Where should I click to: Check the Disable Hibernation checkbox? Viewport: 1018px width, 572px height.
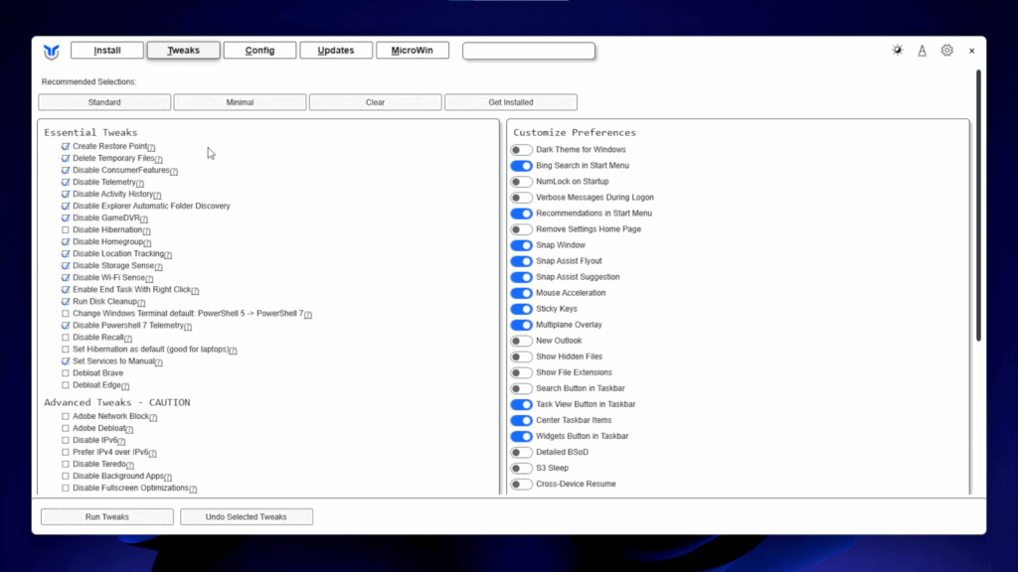(x=66, y=230)
